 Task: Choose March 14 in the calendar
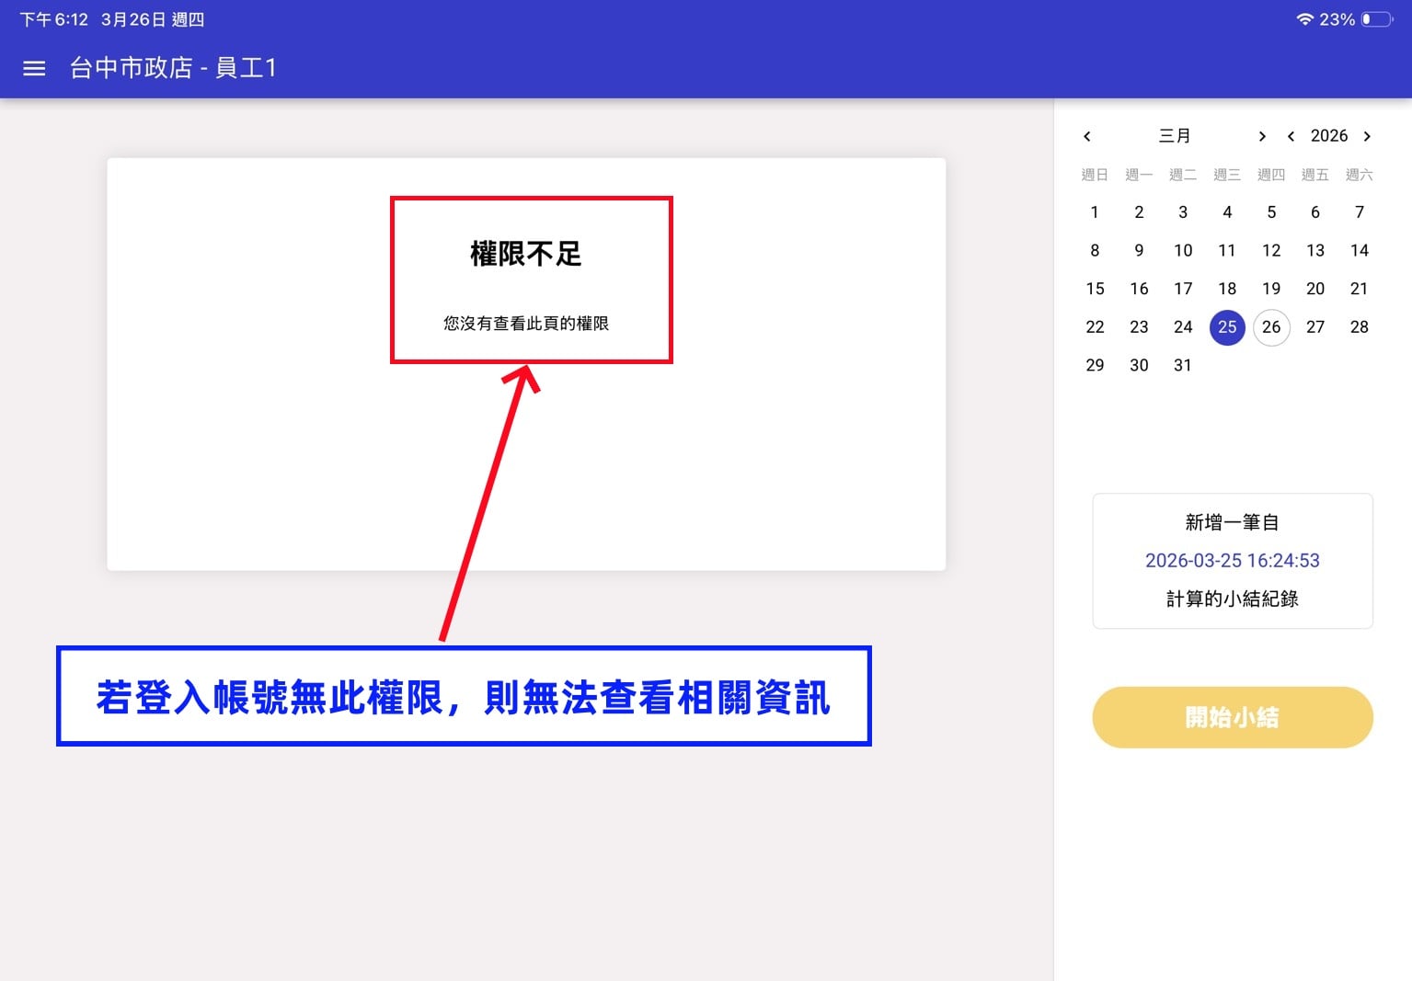tap(1360, 250)
